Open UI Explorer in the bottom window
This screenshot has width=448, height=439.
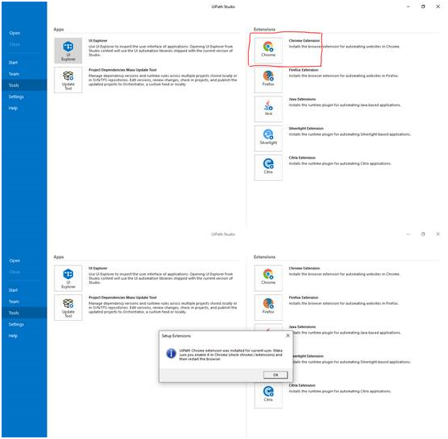68,279
